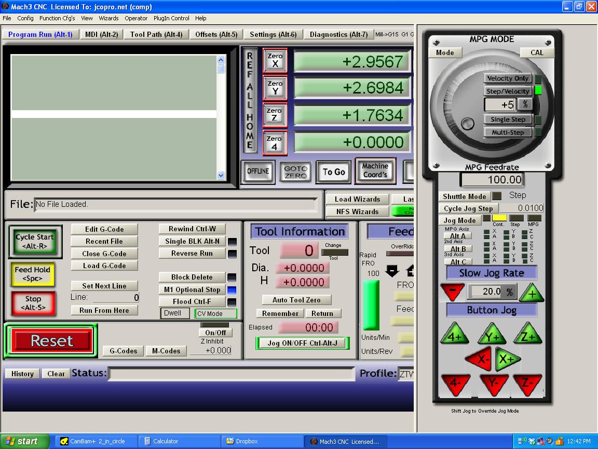Enable Velocity Only MPG mode
598x449 pixels.
coord(507,78)
